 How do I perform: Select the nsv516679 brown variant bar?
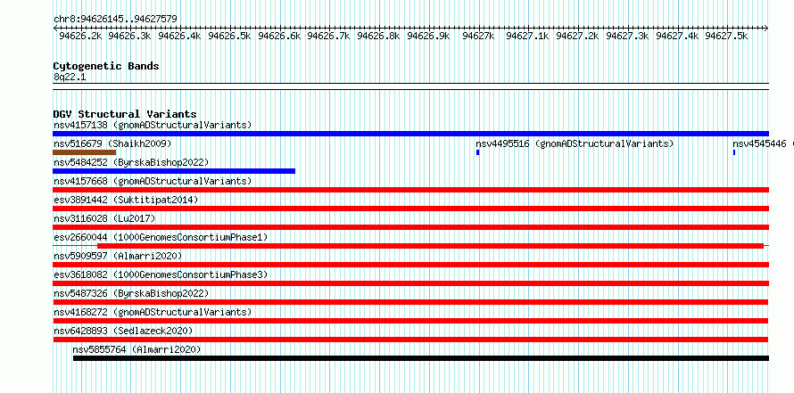click(x=84, y=152)
